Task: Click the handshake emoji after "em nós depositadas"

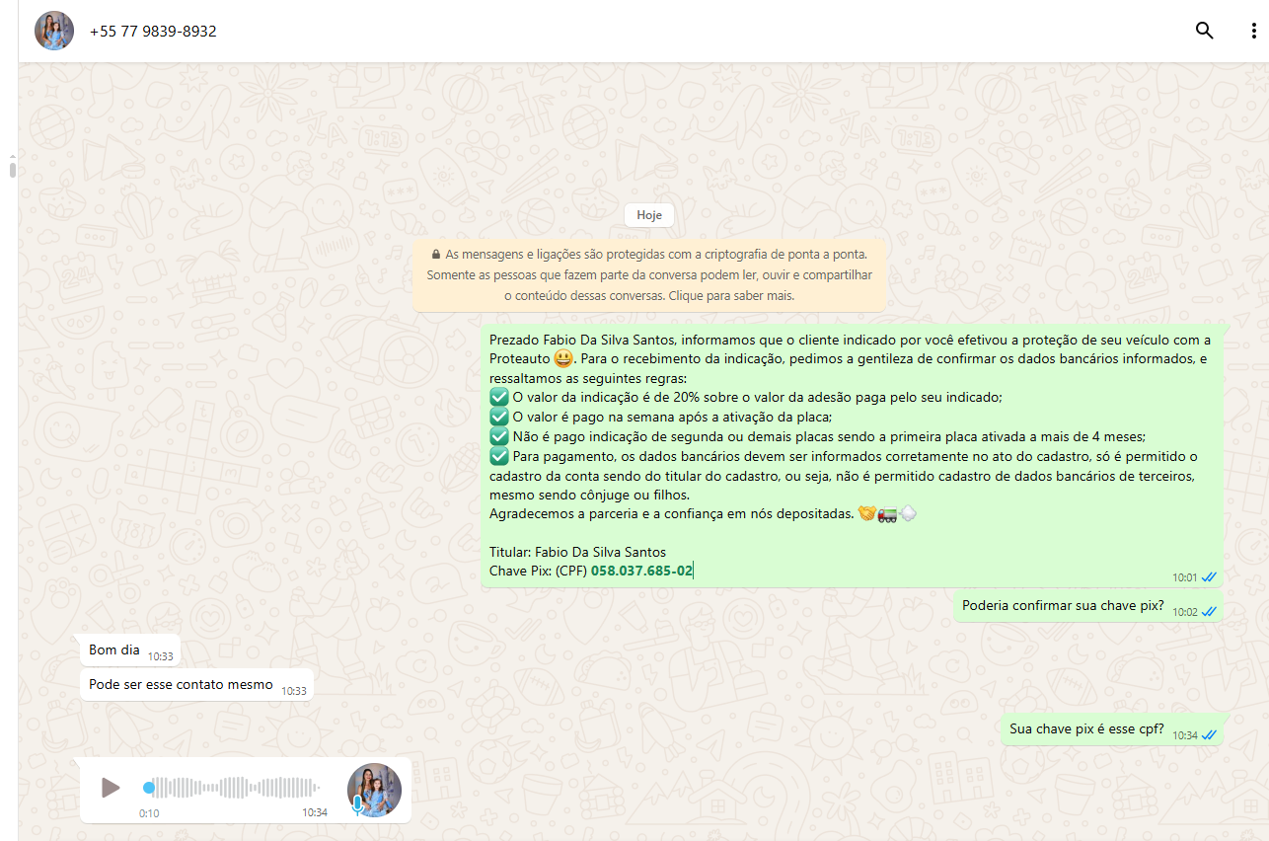Action: point(866,514)
